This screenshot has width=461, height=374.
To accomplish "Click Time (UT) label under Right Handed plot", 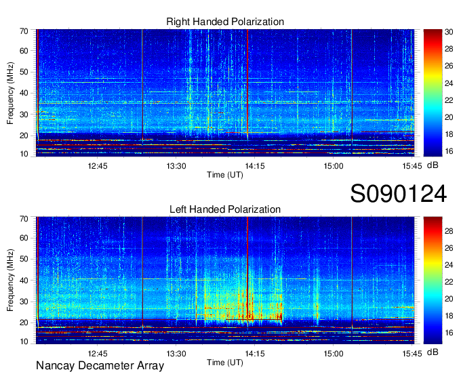I will (225, 175).
